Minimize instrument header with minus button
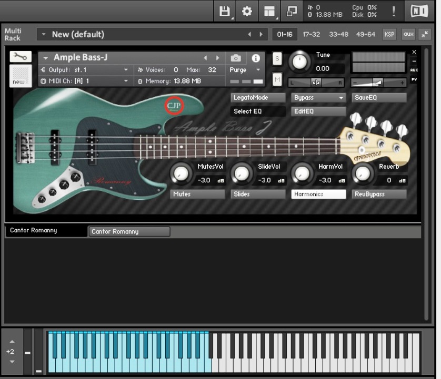441x379 pixels. [414, 61]
